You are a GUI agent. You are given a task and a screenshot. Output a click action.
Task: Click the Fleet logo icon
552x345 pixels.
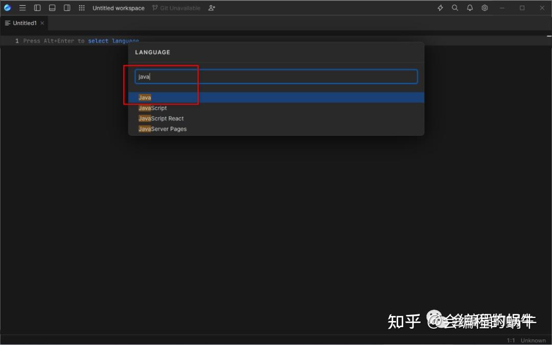point(7,8)
